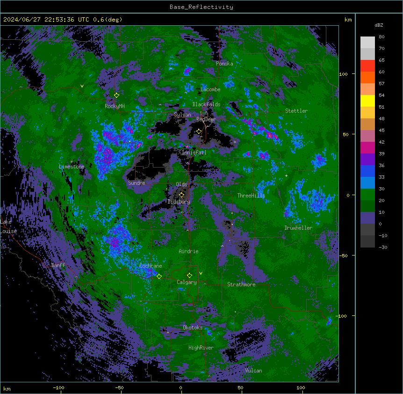Select the magenta 39-42 dBZ legend swatch
Image resolution: width=403 pixels, height=394 pixels.
point(367,147)
